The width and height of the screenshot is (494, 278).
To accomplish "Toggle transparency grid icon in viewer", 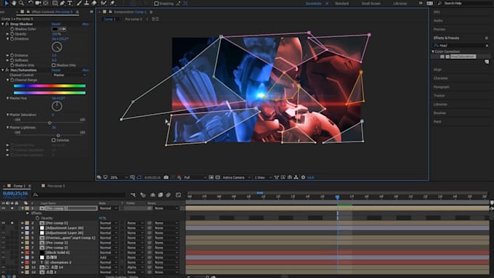I will coord(218,178).
